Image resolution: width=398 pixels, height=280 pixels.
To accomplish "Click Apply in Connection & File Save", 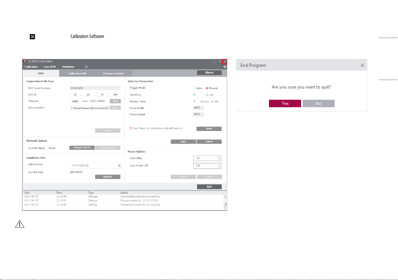I will point(108,130).
